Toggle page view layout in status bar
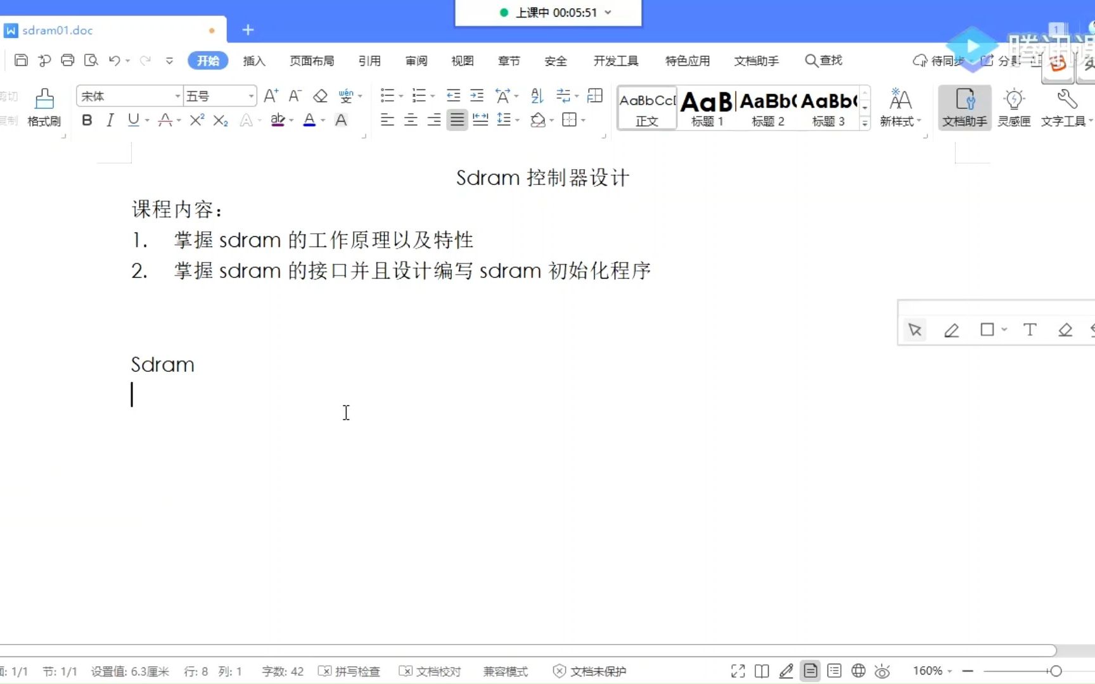This screenshot has height=684, width=1095. 810,671
